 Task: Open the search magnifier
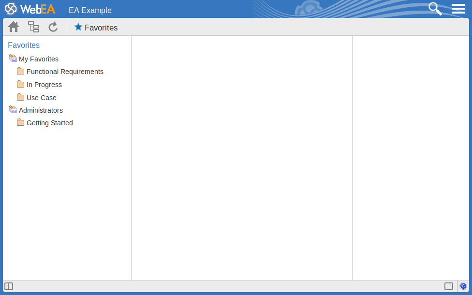[435, 9]
